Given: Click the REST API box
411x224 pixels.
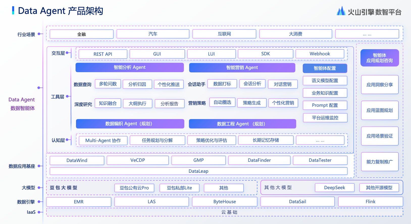Looking at the screenshot, I should [103, 54].
